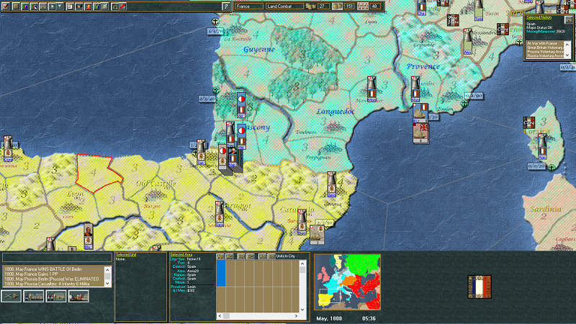The width and height of the screenshot is (576, 324).
Task: Click the blue V toolbar icon
Action: [x=97, y=6]
